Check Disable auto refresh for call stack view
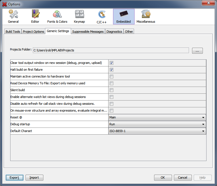 [x=111, y=104]
